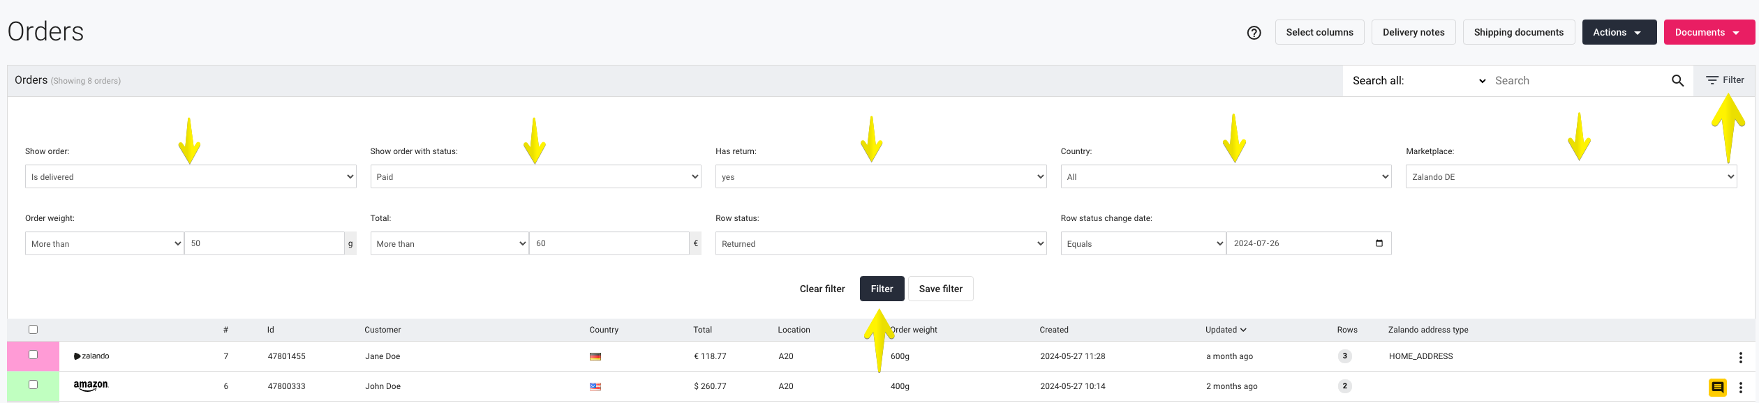1759x403 pixels.
Task: Open the yellow comment icon on Amazon order
Action: (x=1718, y=387)
